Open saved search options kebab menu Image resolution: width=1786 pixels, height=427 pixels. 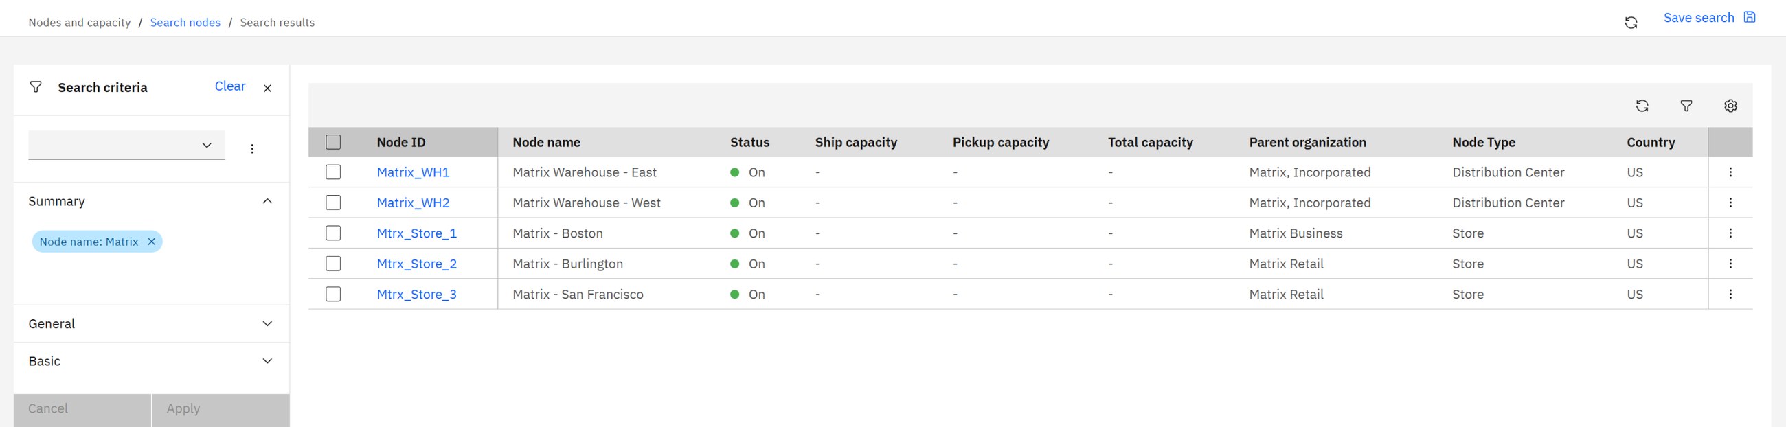tap(252, 148)
